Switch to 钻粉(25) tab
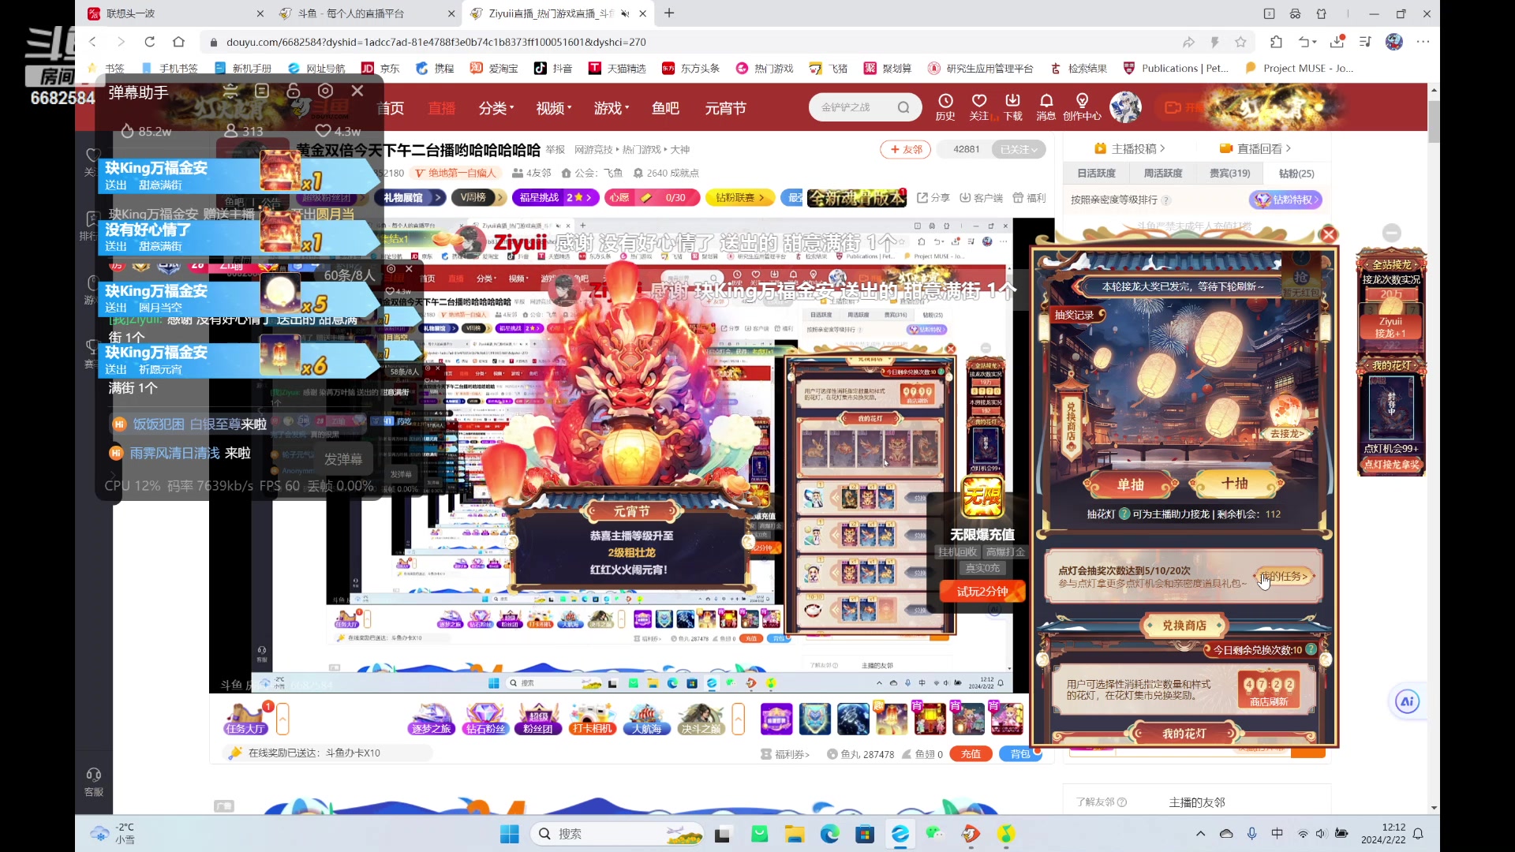 pos(1296,173)
